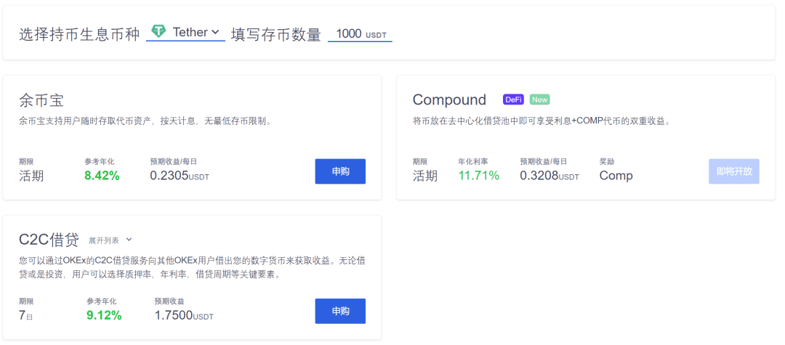The image size is (785, 345).
Task: Expand the 展开列表 chevron in C2C借贷
Action: pos(129,240)
